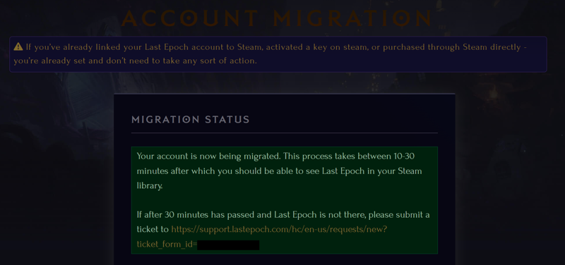Click the circled O glyph in the word ACCOUNT
Screen dimensions: 565x265
click(x=188, y=18)
